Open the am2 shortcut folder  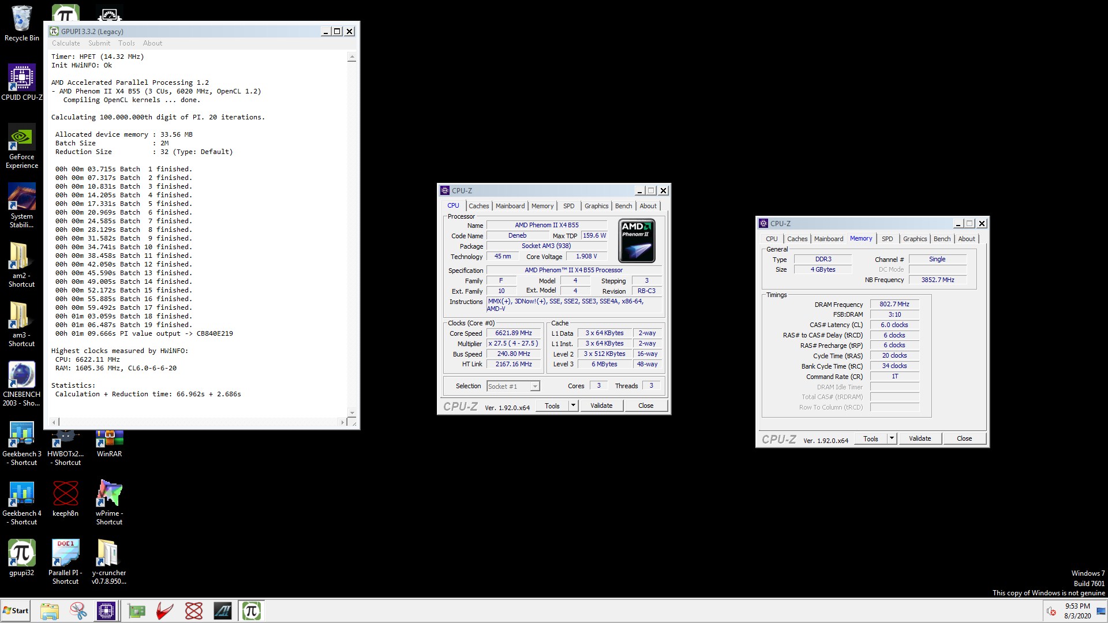(21, 265)
